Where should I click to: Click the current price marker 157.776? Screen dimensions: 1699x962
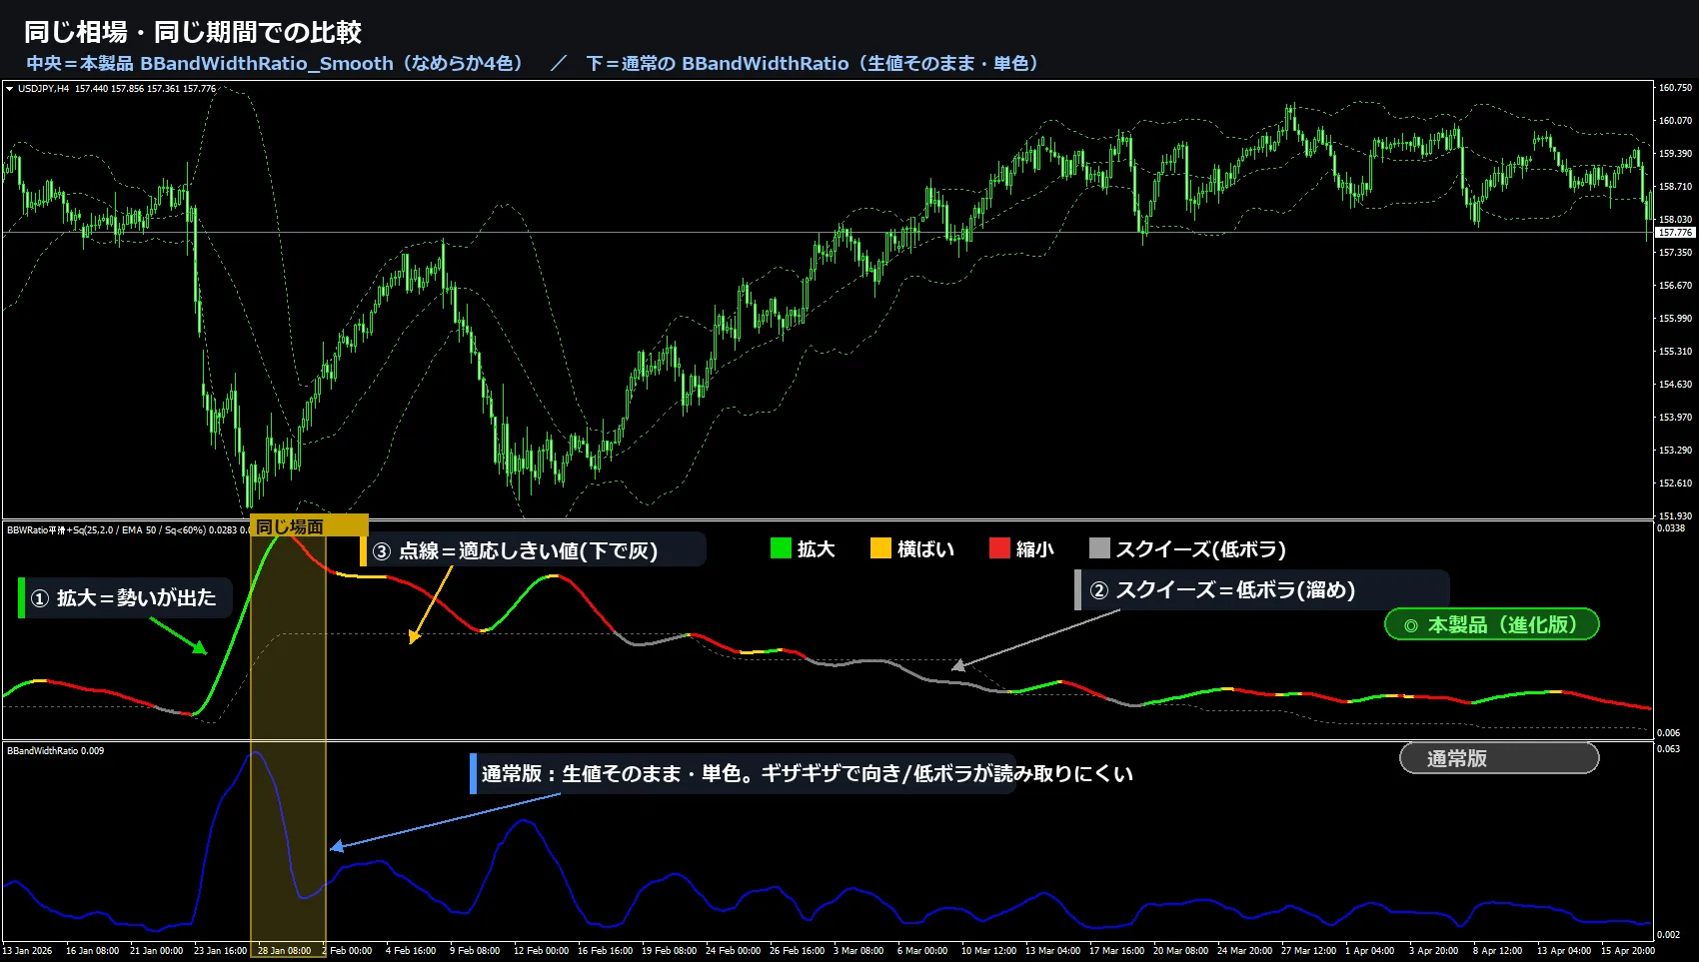point(1676,233)
